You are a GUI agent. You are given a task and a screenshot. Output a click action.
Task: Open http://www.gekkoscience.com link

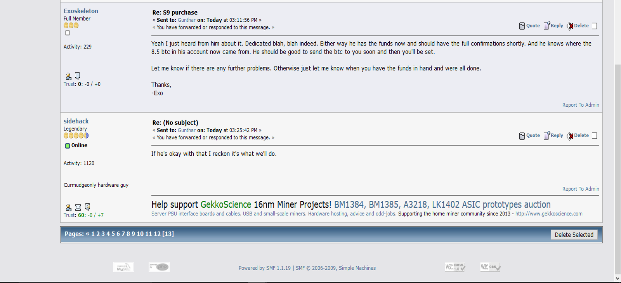pyautogui.click(x=549, y=214)
